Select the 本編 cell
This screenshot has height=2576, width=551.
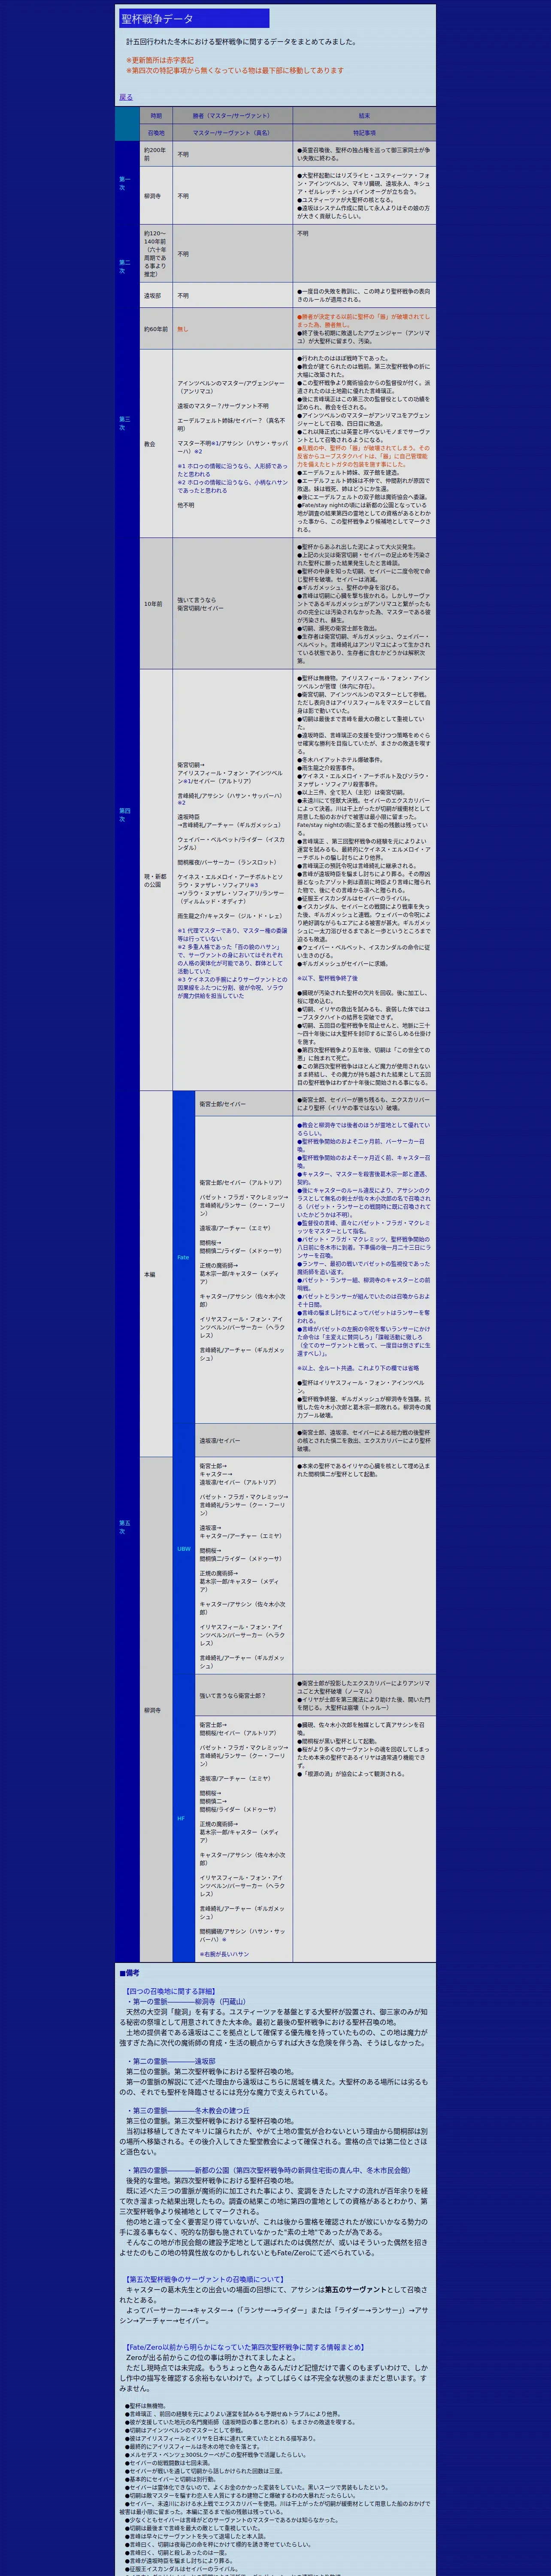(156, 1274)
